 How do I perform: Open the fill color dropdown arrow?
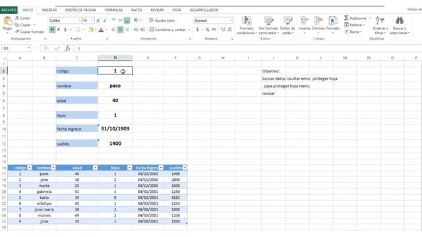click(x=96, y=30)
